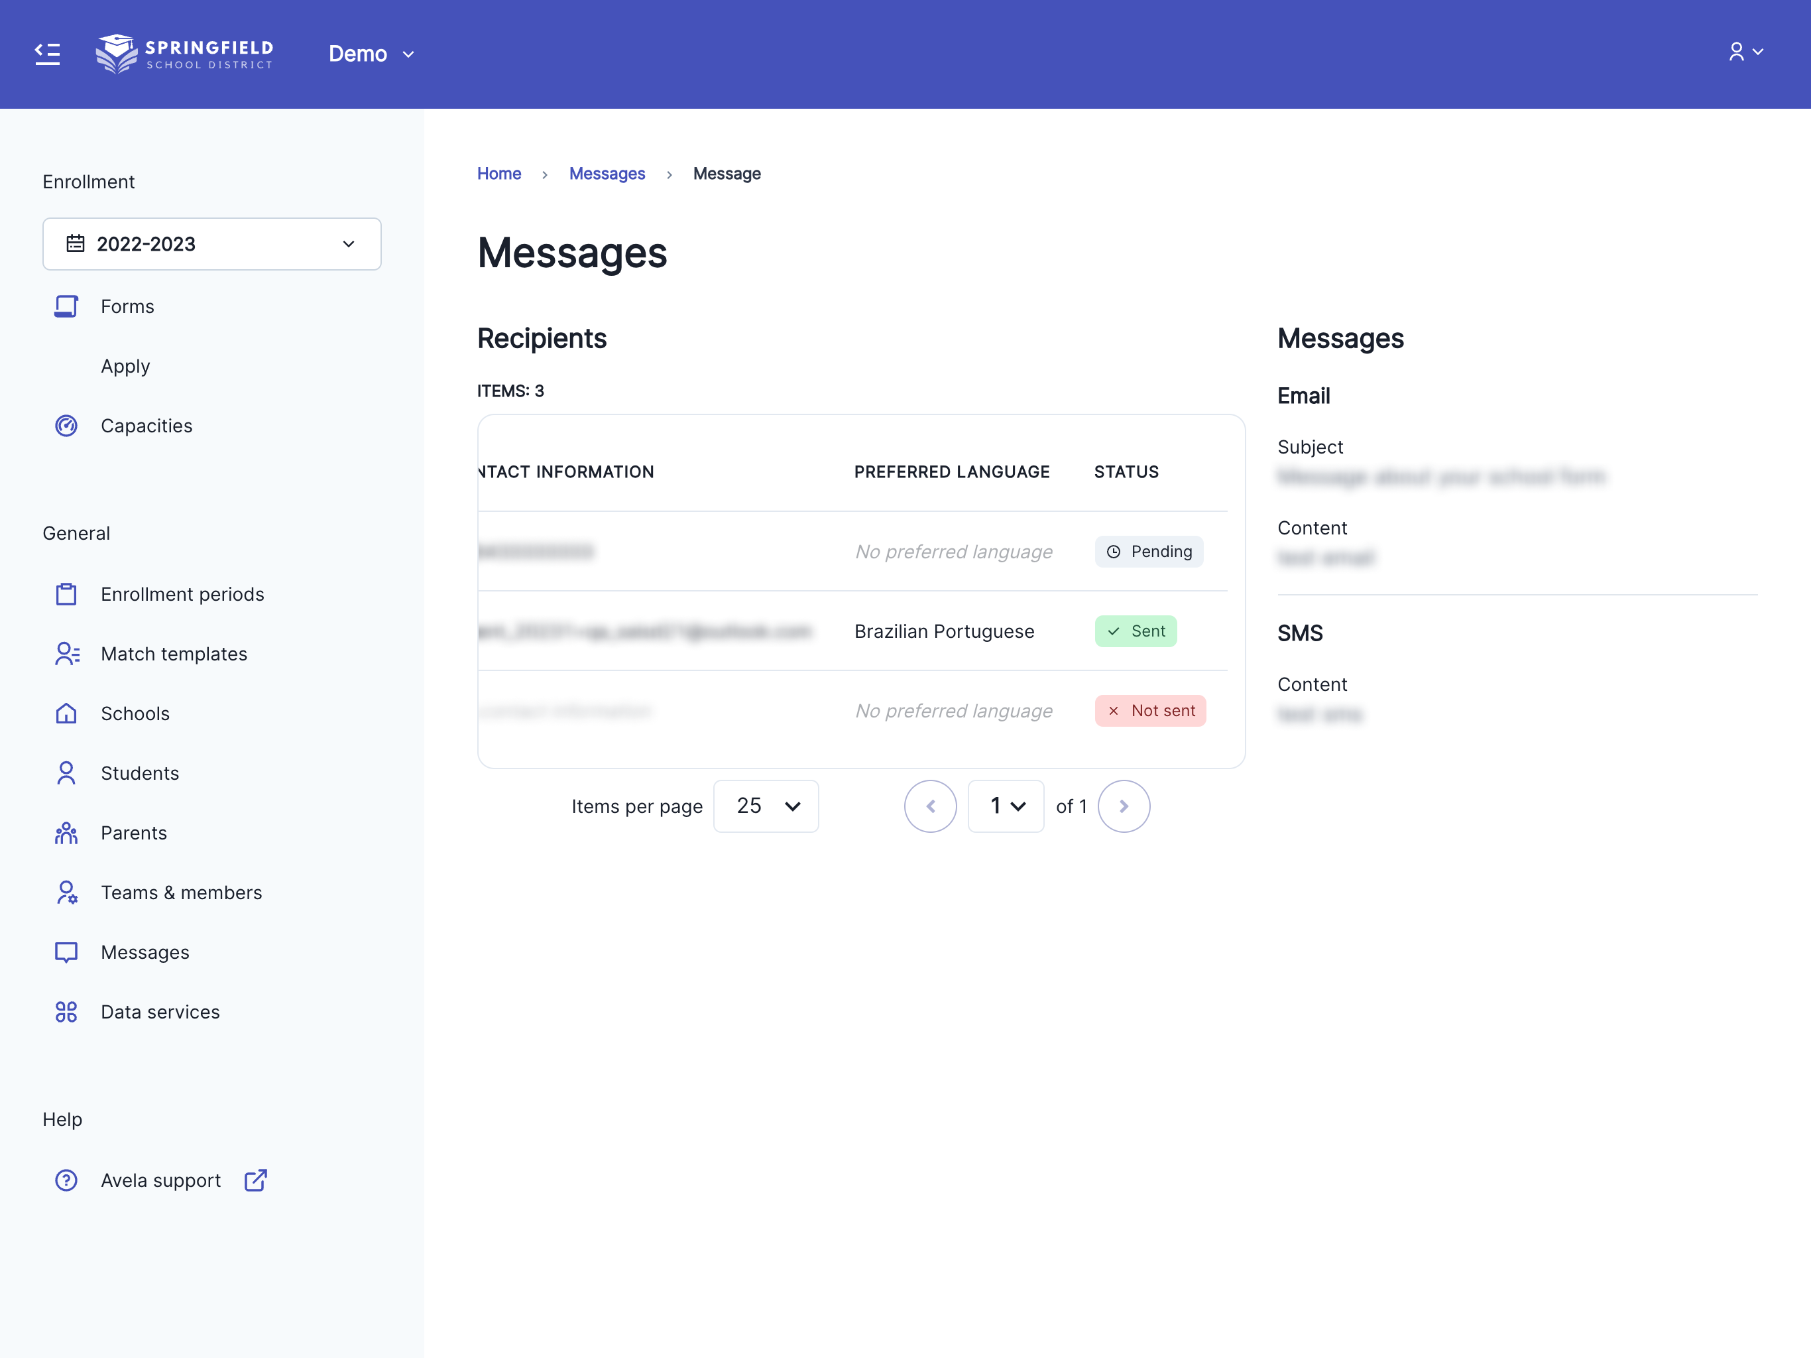Open the 2022-2023 enrollment year dropdown

(x=211, y=244)
